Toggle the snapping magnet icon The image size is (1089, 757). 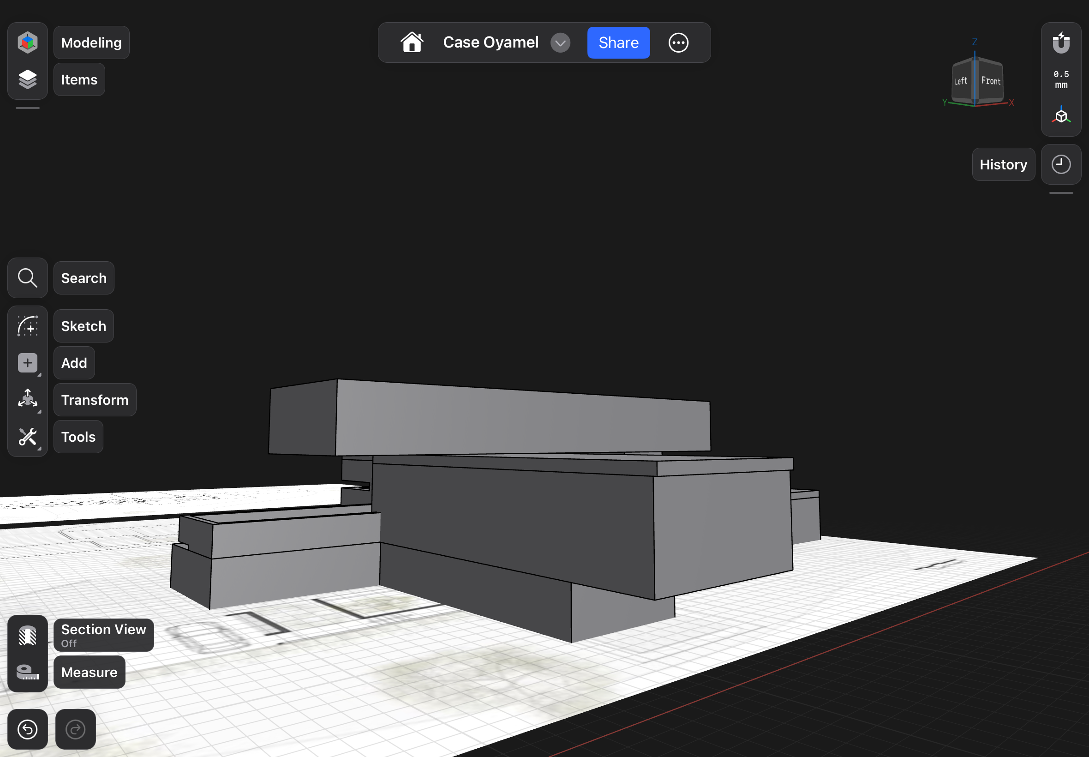1061,43
